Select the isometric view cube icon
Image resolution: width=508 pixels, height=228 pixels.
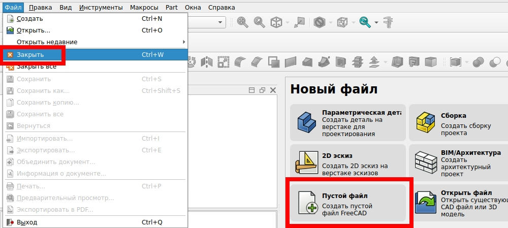[x=276, y=22]
